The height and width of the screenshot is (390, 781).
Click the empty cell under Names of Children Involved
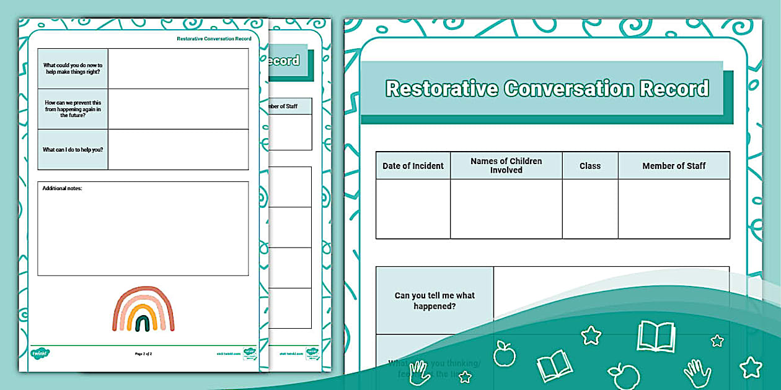[x=506, y=209]
